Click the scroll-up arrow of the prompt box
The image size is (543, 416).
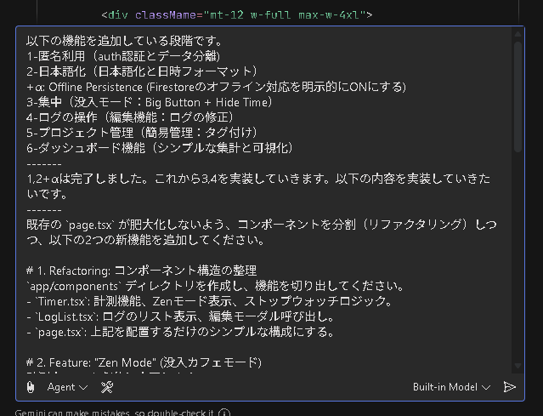click(518, 34)
